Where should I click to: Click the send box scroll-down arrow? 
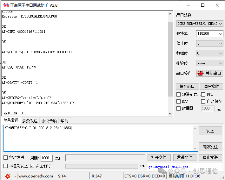[x=195, y=148]
